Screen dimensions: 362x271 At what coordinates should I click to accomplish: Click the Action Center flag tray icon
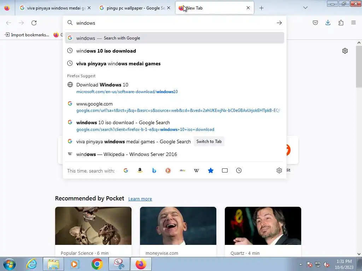click(x=309, y=265)
